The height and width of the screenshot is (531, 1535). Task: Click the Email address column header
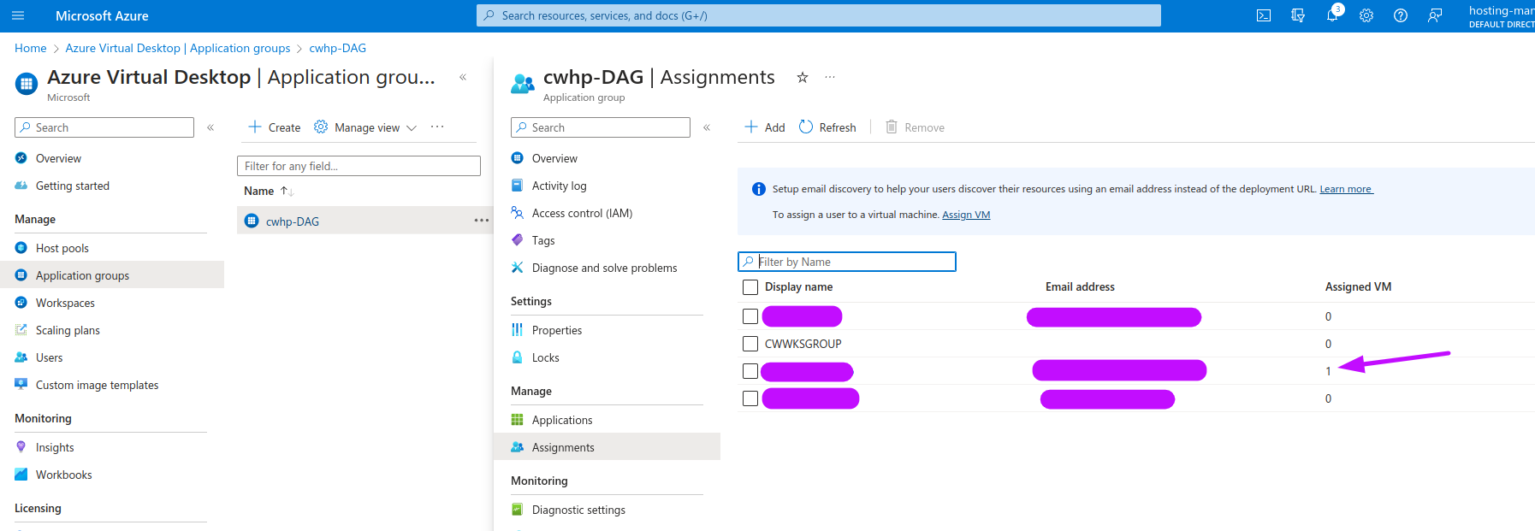click(x=1080, y=287)
